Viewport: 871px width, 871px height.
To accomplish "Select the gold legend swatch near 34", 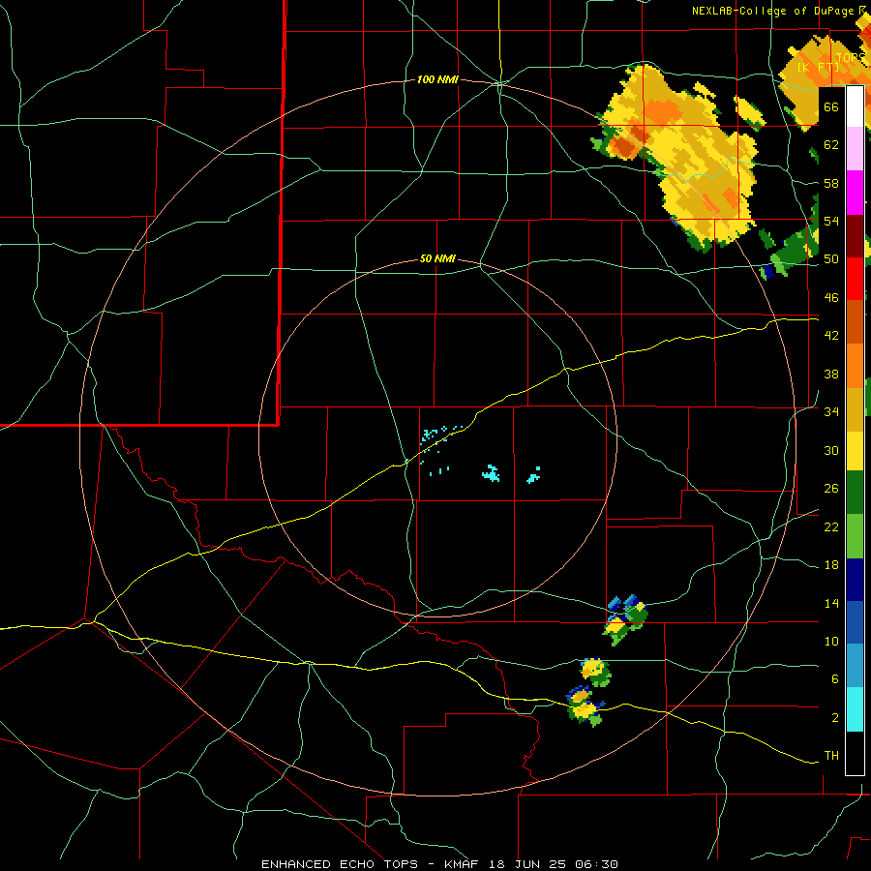I will point(855,409).
